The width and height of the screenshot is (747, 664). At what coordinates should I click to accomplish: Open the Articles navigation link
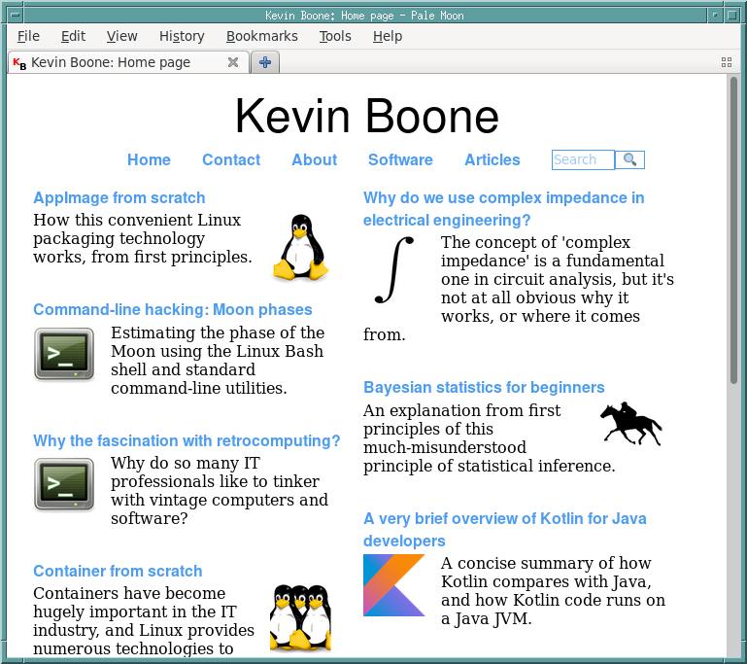[492, 160]
